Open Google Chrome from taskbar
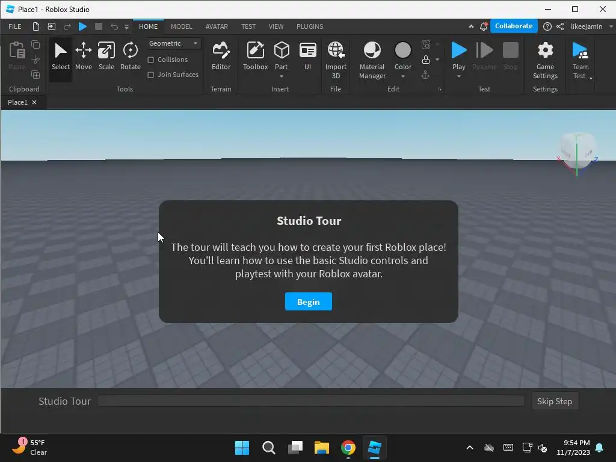Screen dimensions: 616x462 pos(348,448)
